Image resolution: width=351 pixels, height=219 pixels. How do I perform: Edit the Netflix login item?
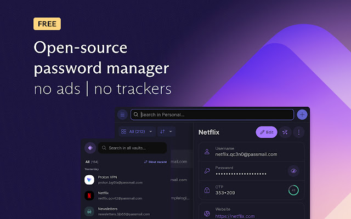pos(267,132)
